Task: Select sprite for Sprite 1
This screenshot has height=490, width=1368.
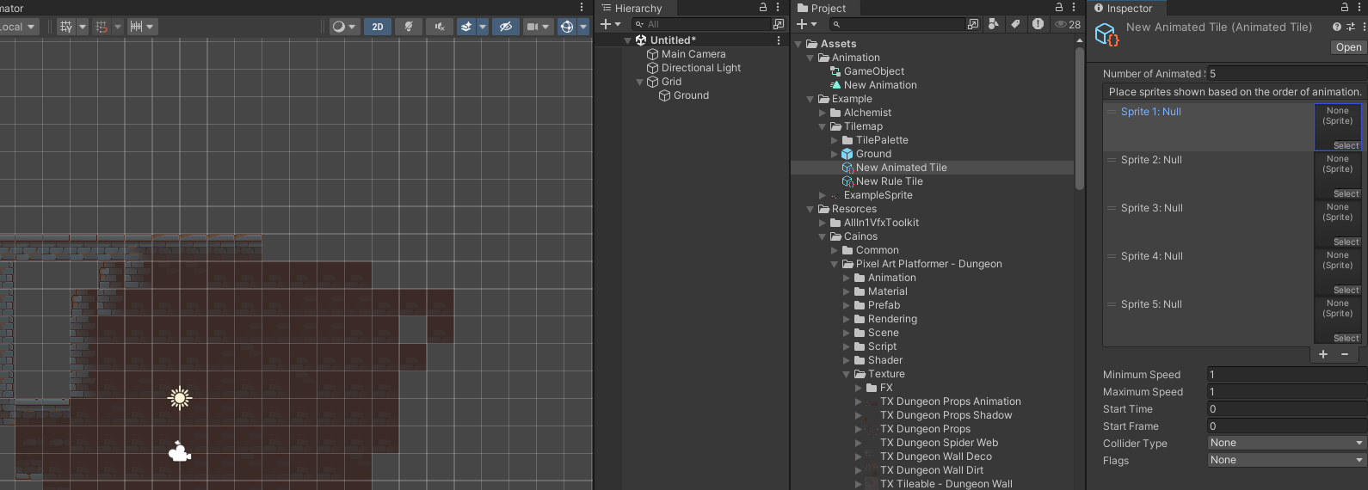Action: 1346,146
